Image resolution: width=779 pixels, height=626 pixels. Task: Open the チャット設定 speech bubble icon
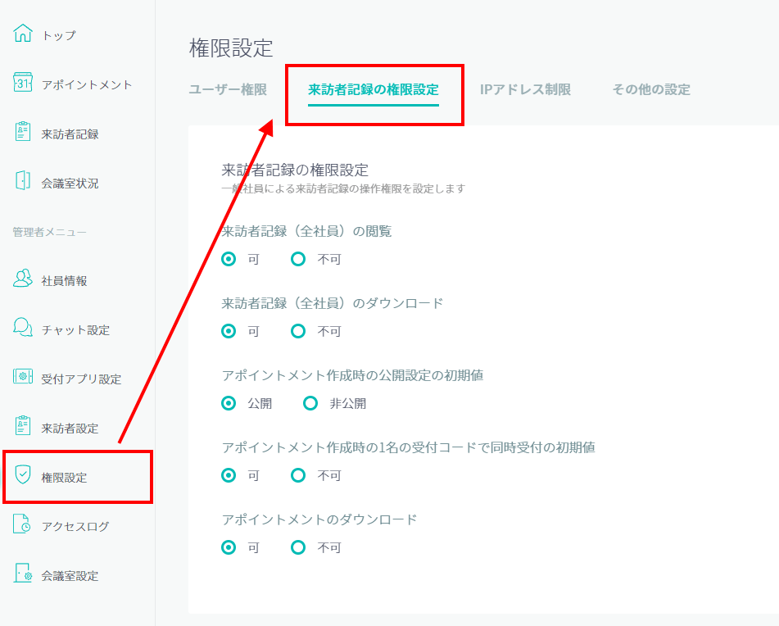[x=23, y=328]
